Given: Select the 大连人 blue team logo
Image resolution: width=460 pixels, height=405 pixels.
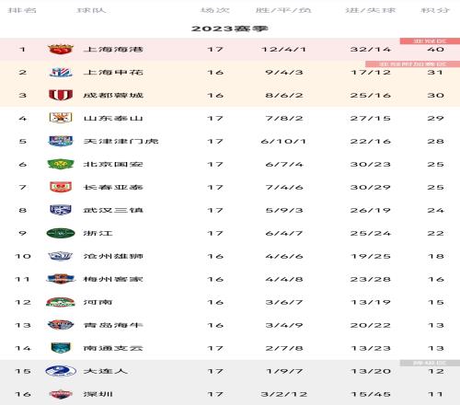Looking at the screenshot, I should (x=61, y=371).
